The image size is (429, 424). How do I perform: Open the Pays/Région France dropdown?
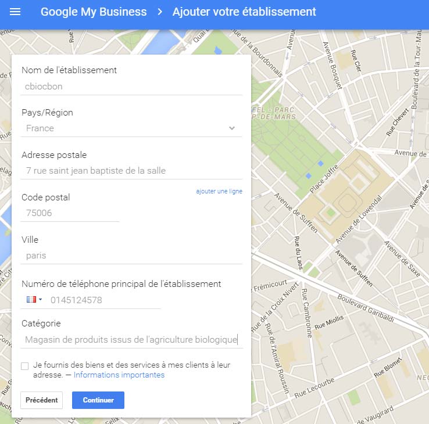coord(131,128)
